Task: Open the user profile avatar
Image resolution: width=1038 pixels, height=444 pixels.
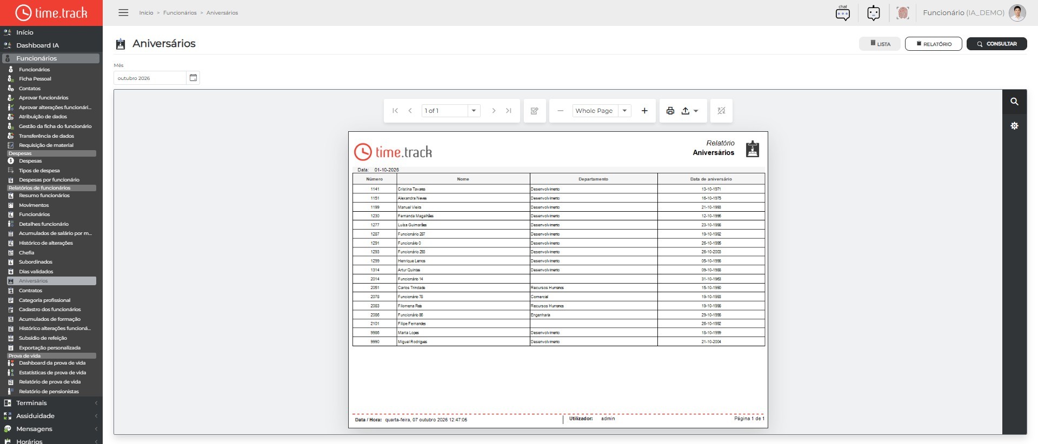Action: click(x=1017, y=13)
